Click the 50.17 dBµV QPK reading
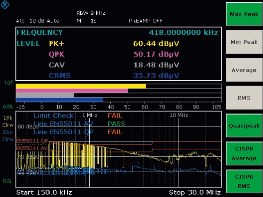Screen dimensions: 263x197 [156, 54]
